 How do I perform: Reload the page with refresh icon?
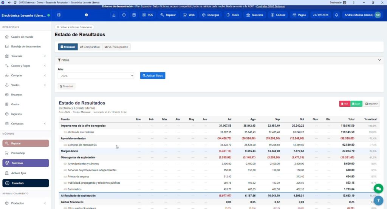click(15, 3)
